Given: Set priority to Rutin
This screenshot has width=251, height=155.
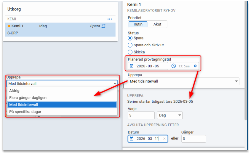Looking at the screenshot, I should point(138,24).
